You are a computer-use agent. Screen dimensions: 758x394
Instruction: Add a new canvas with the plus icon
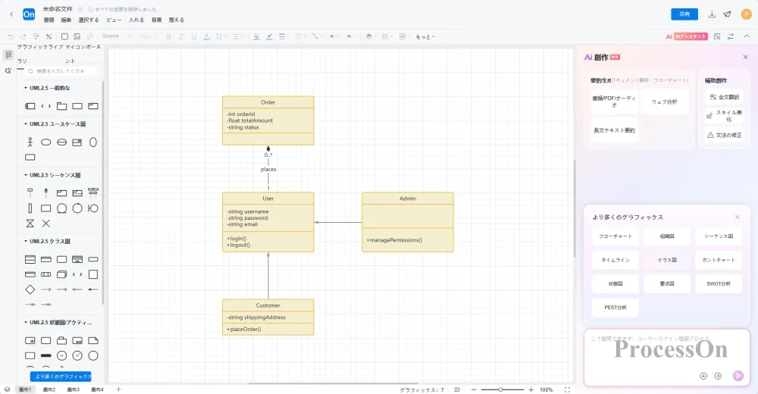118,389
